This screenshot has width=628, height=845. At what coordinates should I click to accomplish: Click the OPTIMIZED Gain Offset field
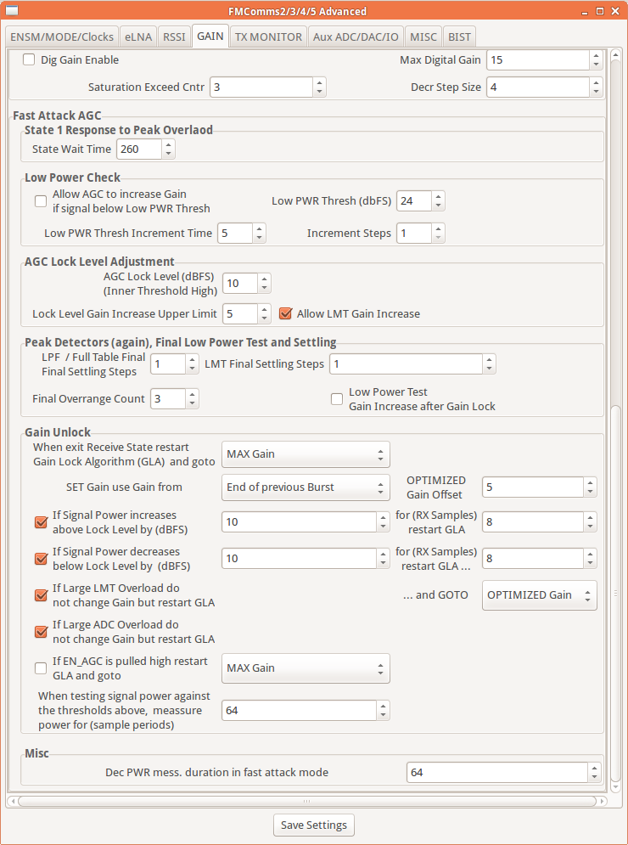click(x=533, y=487)
